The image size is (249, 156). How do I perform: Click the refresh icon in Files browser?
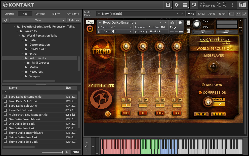[x=5, y=20]
